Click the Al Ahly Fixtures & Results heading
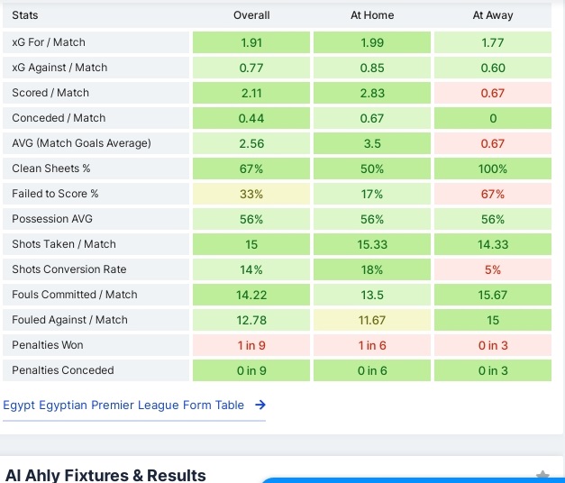The height and width of the screenshot is (483, 565). (105, 475)
